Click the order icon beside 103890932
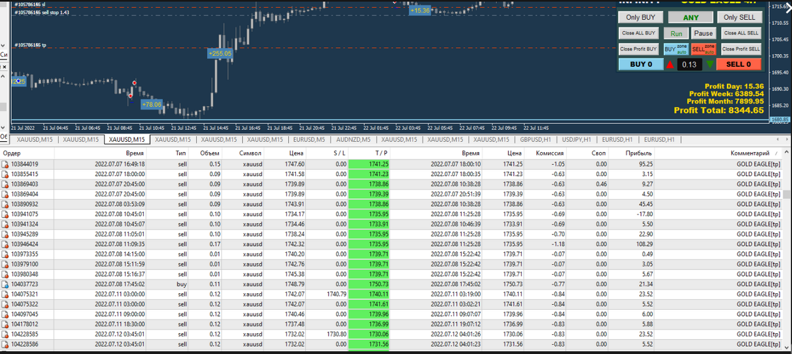The width and height of the screenshot is (792, 354). point(6,204)
